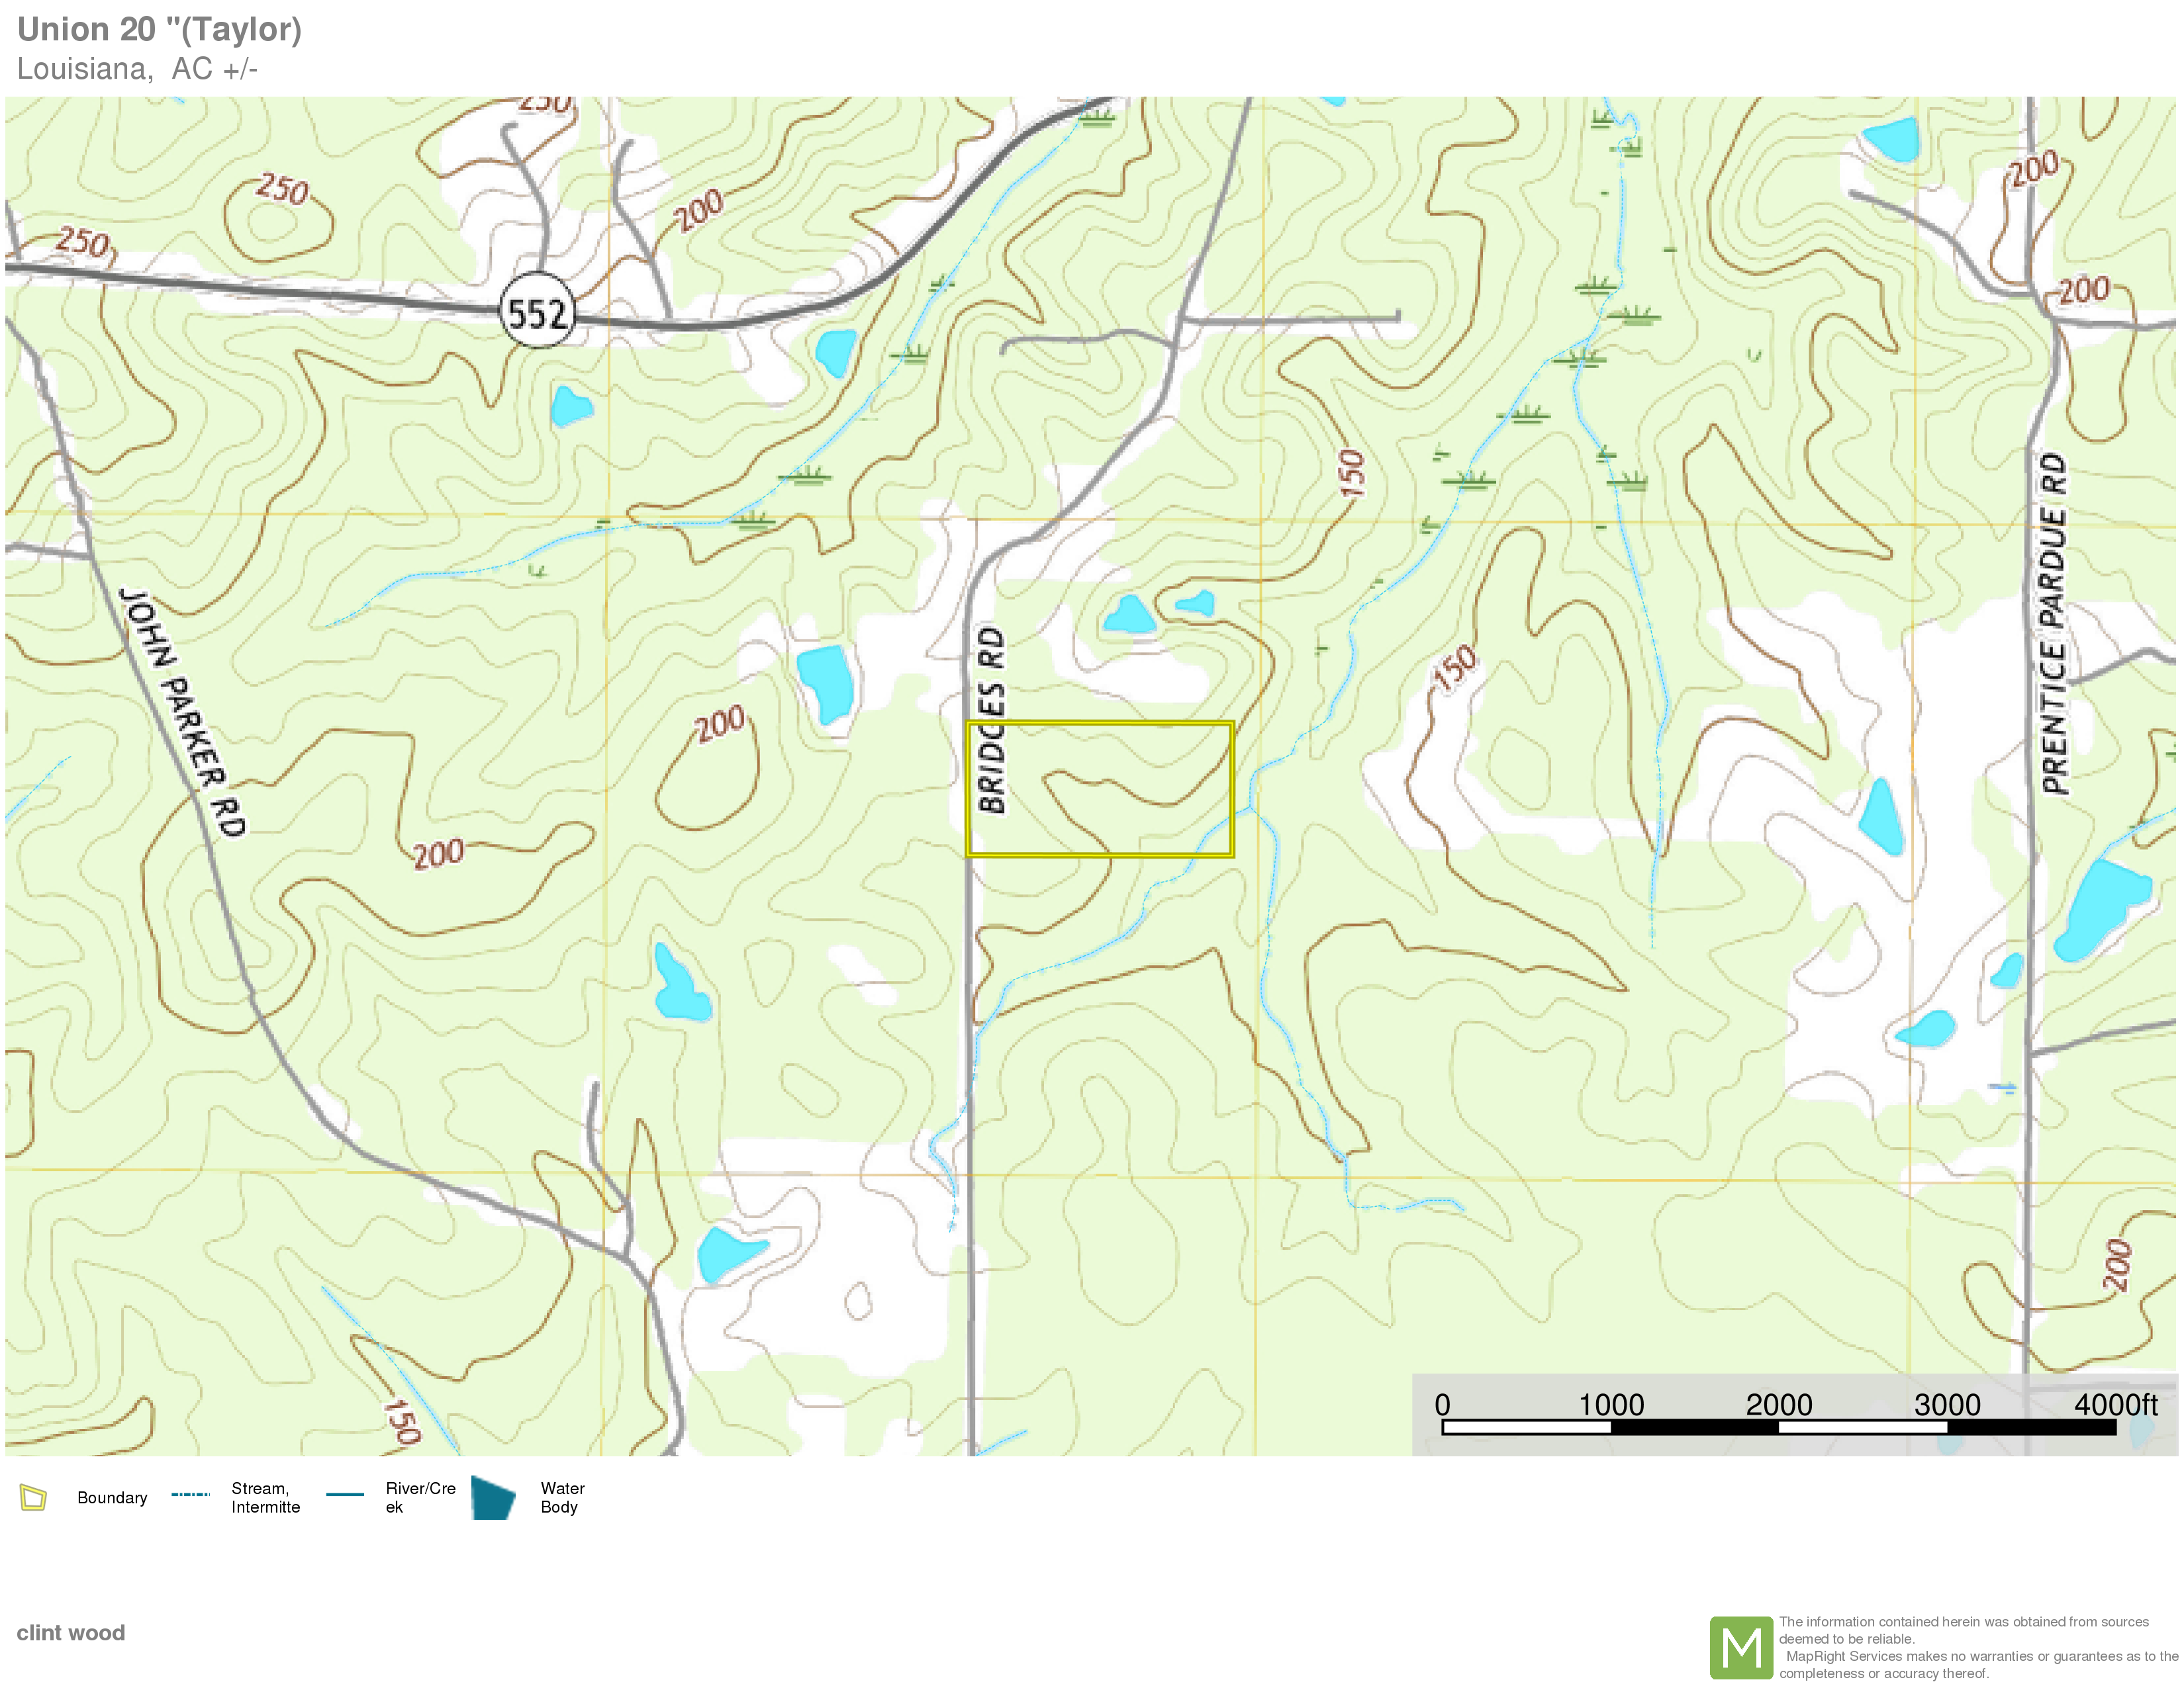
Task: Click the Louisiana, AC subtitle text
Action: (x=137, y=69)
